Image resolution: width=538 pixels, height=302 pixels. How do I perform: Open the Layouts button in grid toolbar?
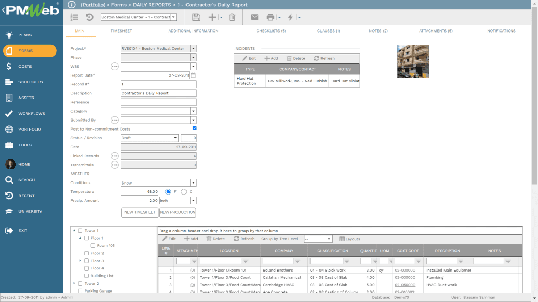pos(349,239)
